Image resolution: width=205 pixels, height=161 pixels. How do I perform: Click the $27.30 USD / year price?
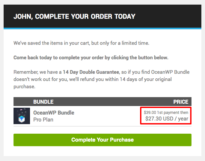tap(167, 119)
